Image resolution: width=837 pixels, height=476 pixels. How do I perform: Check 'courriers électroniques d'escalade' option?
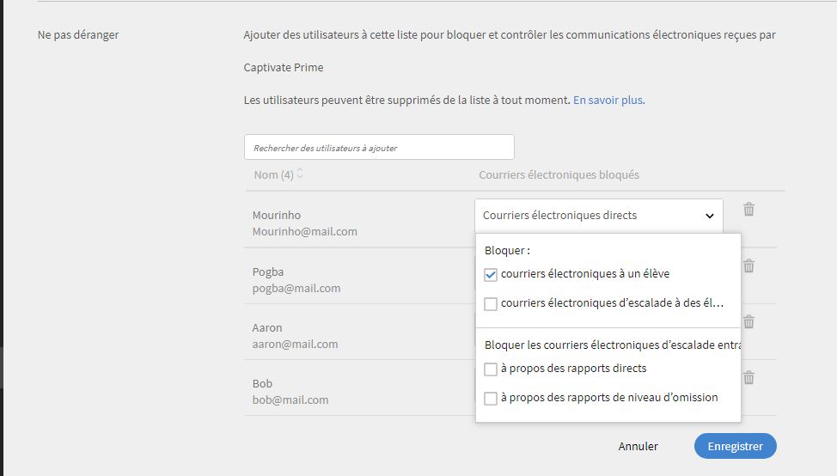click(x=491, y=303)
